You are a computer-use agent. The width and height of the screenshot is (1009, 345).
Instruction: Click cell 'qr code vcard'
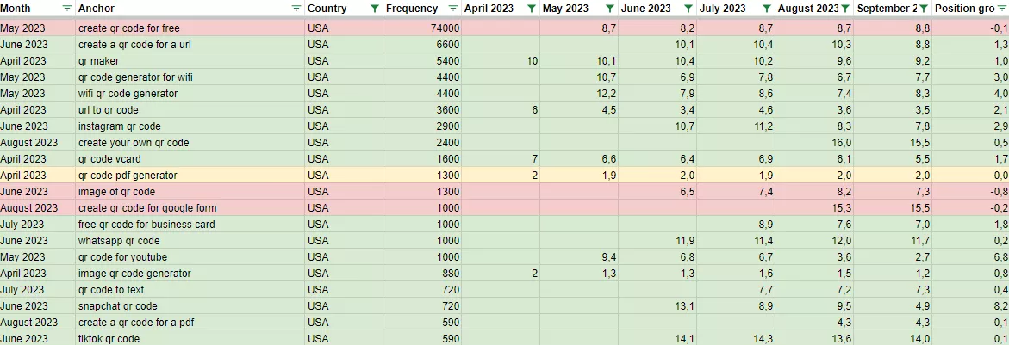pyautogui.click(x=190, y=158)
